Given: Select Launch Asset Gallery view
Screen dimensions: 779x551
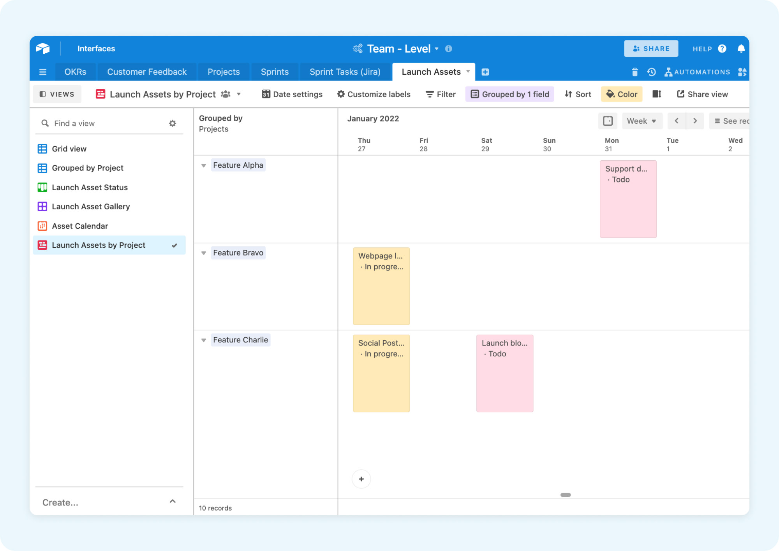Looking at the screenshot, I should pyautogui.click(x=91, y=207).
